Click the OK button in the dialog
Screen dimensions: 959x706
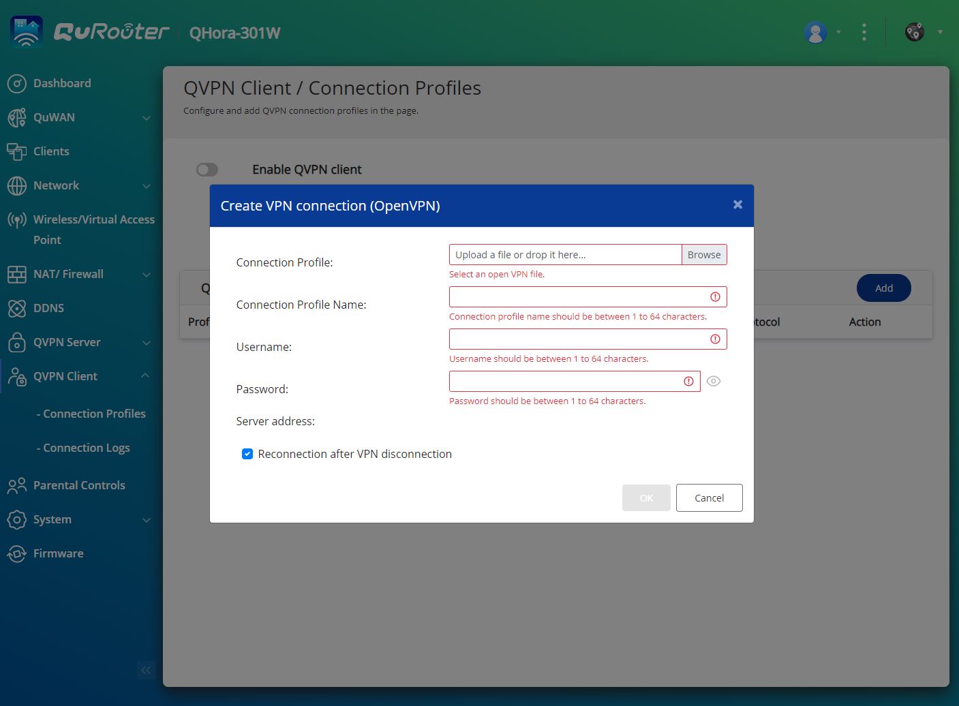point(646,498)
